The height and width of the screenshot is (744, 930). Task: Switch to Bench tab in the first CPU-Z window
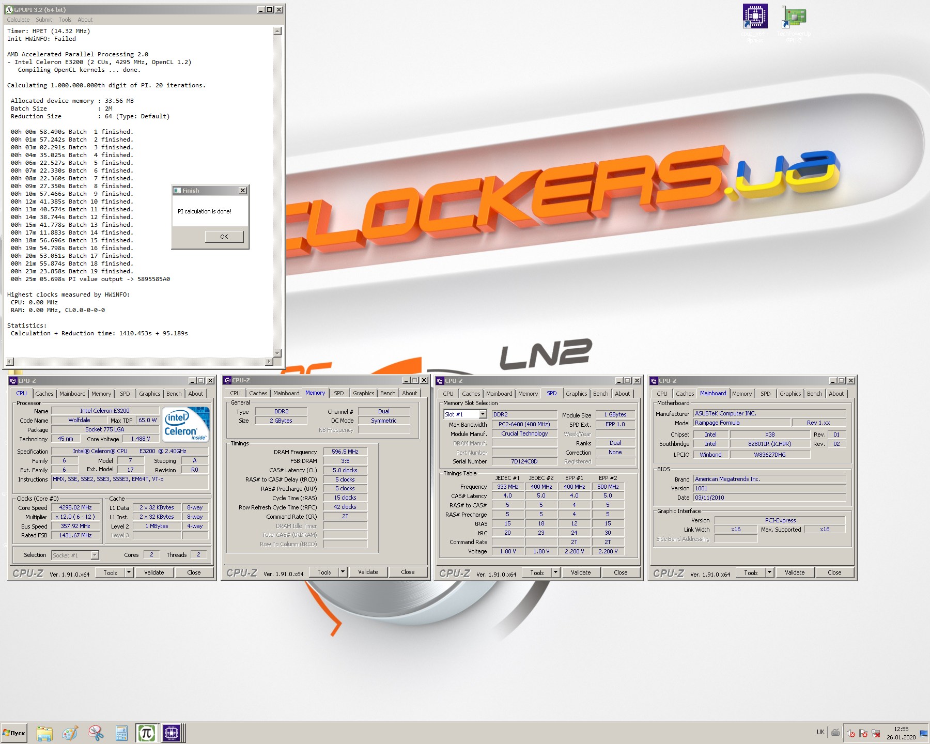coord(174,394)
